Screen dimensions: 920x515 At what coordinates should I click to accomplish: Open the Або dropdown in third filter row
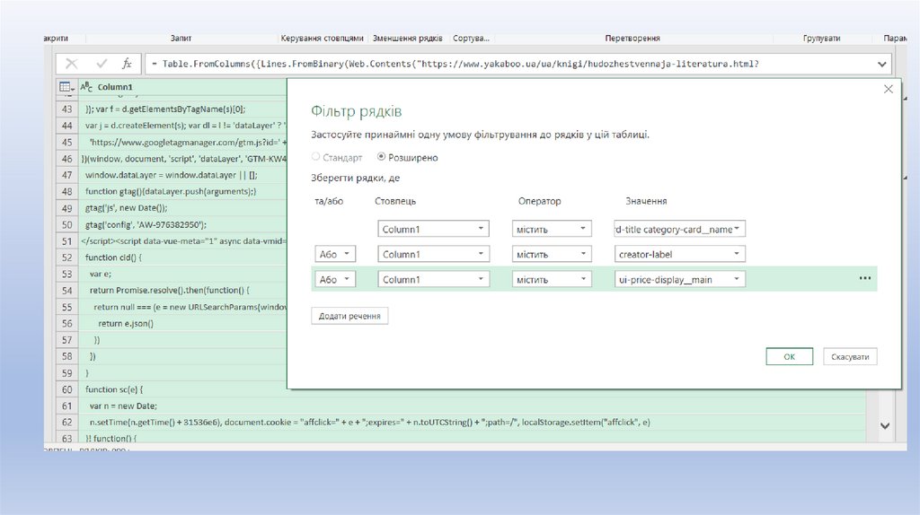[335, 279]
